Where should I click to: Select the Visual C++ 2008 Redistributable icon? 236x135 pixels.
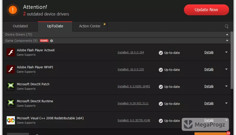point(11,120)
